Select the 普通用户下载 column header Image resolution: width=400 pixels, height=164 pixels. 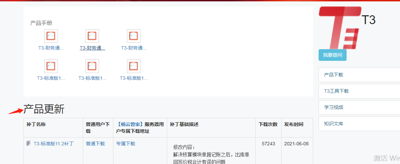tap(98, 128)
